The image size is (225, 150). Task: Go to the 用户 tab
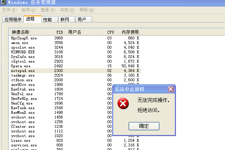click(84, 19)
